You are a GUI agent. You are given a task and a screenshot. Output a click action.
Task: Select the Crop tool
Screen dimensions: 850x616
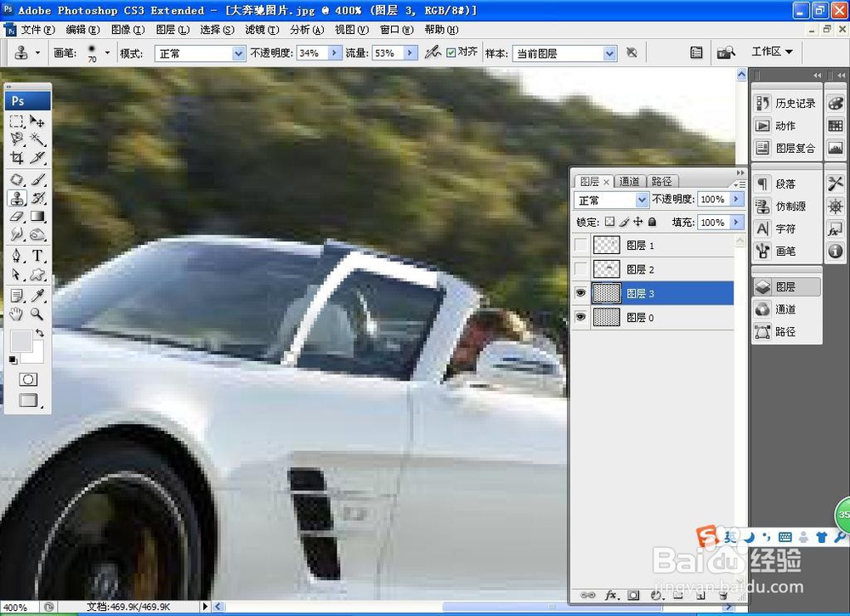[17, 158]
